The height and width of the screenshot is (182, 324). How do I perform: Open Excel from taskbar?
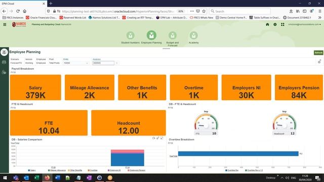point(36,177)
